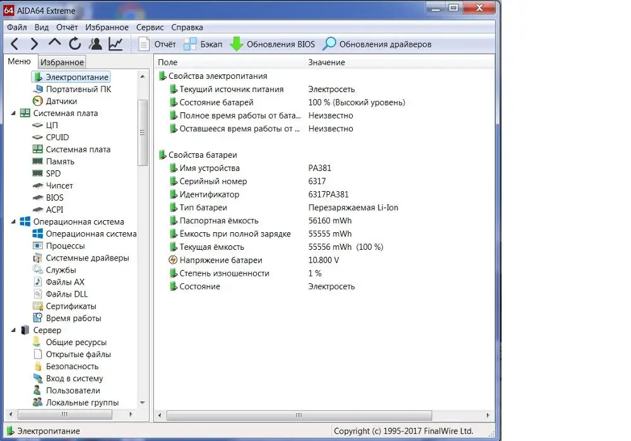Click the user silhouette toolbar icon
Viewport: 631px width, 441px height.
[96, 44]
